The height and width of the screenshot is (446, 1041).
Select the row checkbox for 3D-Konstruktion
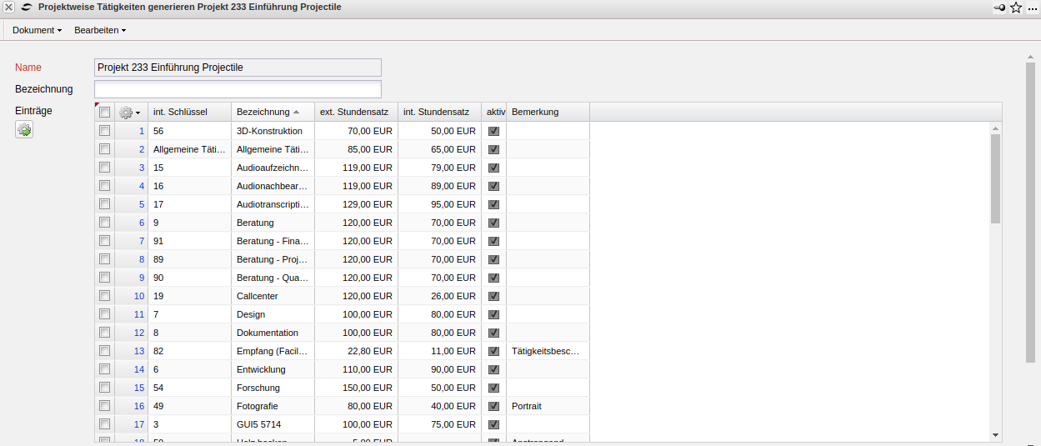(104, 131)
